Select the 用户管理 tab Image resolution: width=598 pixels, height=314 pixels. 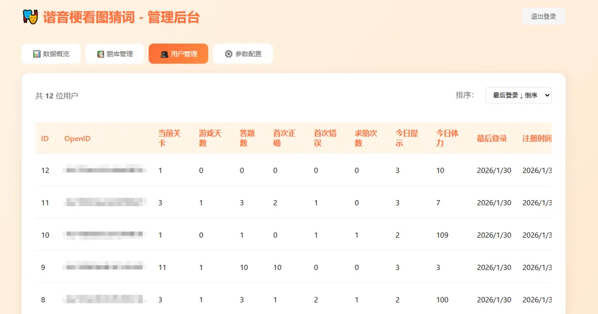pyautogui.click(x=178, y=54)
